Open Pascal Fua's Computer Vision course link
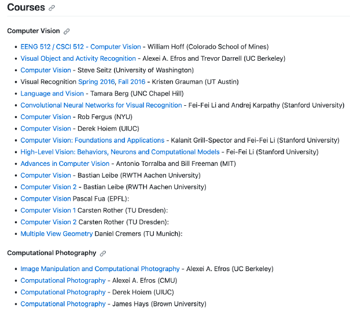350x311 pixels. click(x=46, y=199)
